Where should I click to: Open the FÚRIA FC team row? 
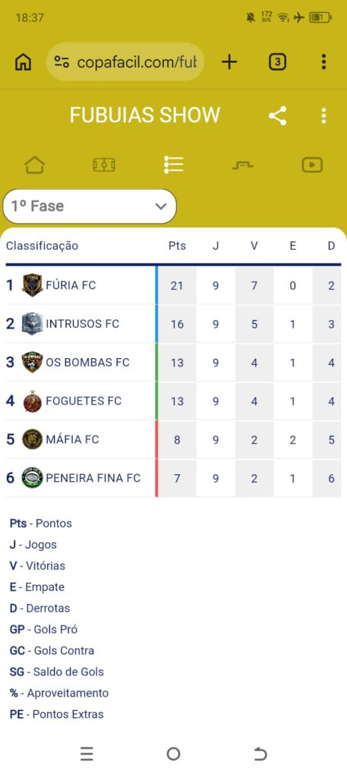coord(173,285)
